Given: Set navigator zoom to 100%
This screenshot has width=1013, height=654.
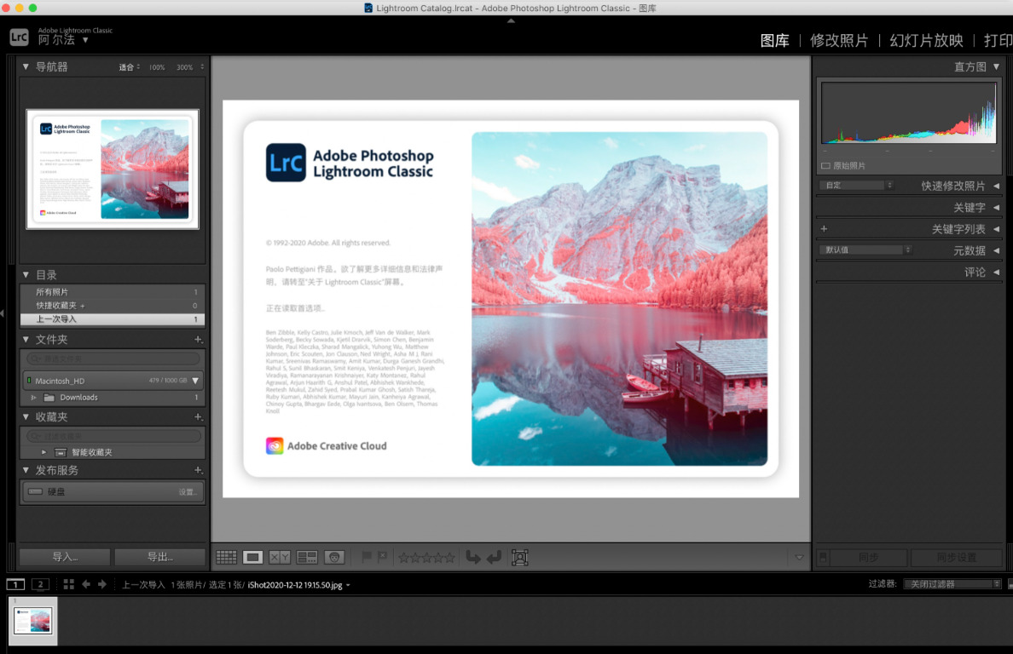Looking at the screenshot, I should click(x=157, y=67).
